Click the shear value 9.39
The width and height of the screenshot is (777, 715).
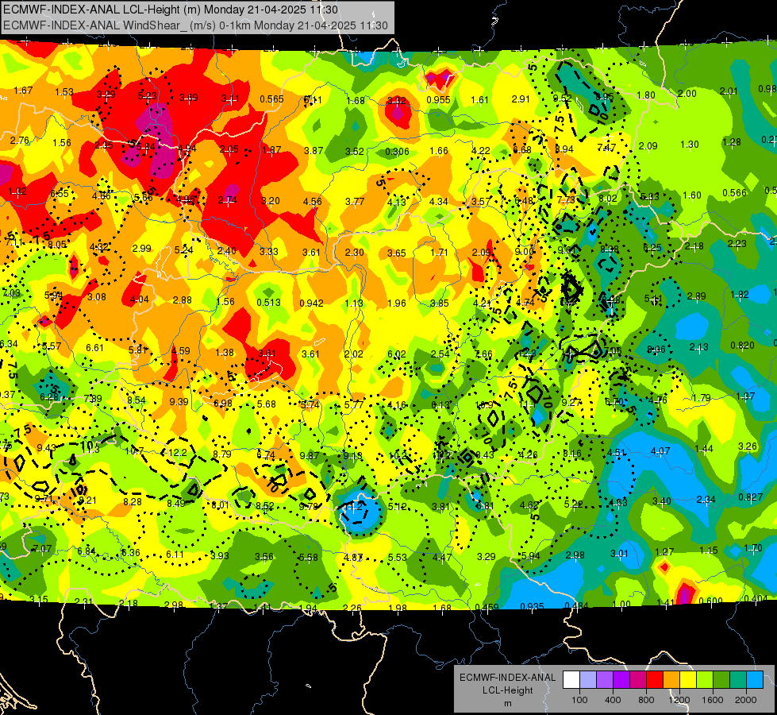[x=179, y=402]
